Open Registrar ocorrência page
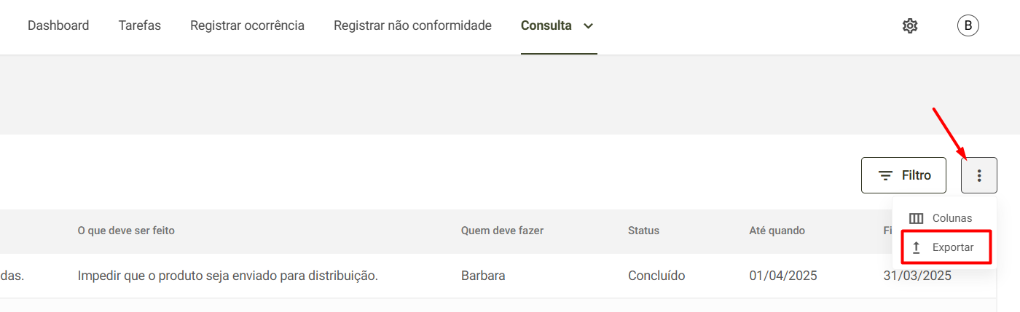1020x312 pixels. [x=248, y=25]
